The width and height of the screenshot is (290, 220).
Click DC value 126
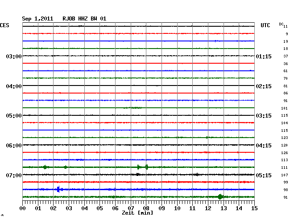285,153
